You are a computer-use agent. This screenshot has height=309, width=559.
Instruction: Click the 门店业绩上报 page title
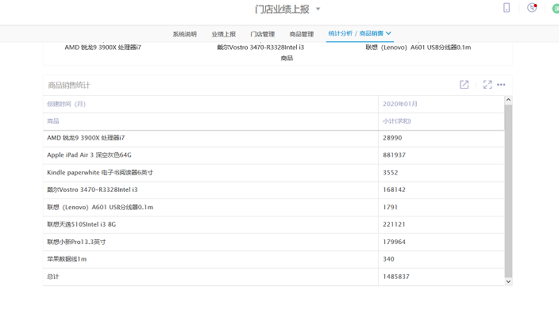pos(282,10)
